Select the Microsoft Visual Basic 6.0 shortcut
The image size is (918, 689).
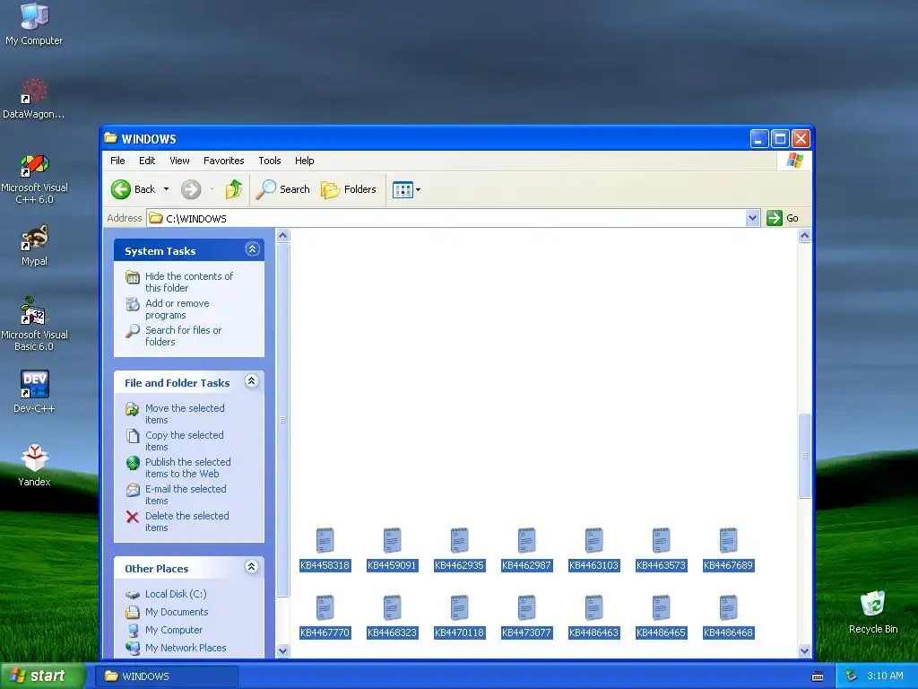pos(34,324)
